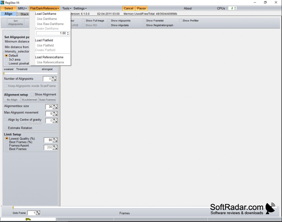The width and height of the screenshot is (282, 222).
Task: Click Create Darkframe menu entry
Action: click(x=47, y=29)
